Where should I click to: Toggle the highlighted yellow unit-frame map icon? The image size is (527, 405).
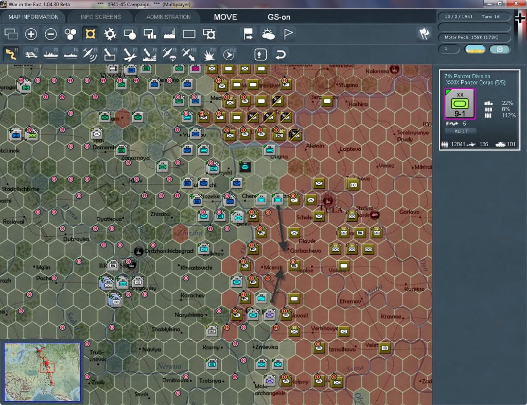[x=90, y=34]
